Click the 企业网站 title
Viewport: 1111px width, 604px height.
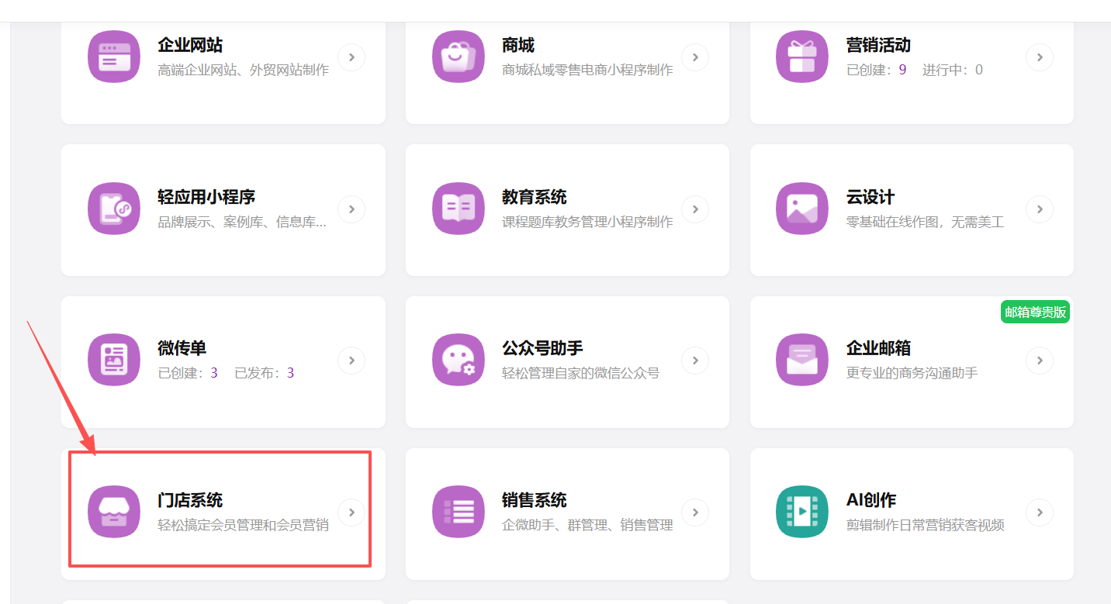point(190,45)
